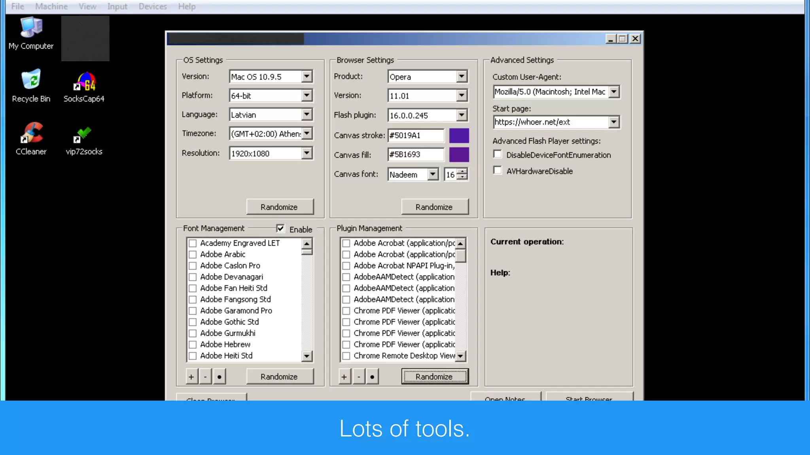Open the My Computer desktop icon
810x455 pixels.
point(31,33)
